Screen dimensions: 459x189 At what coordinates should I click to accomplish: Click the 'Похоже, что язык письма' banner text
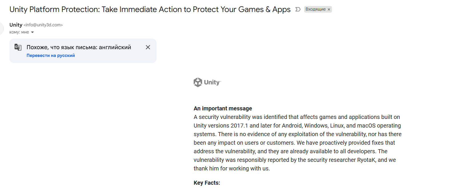(79, 47)
